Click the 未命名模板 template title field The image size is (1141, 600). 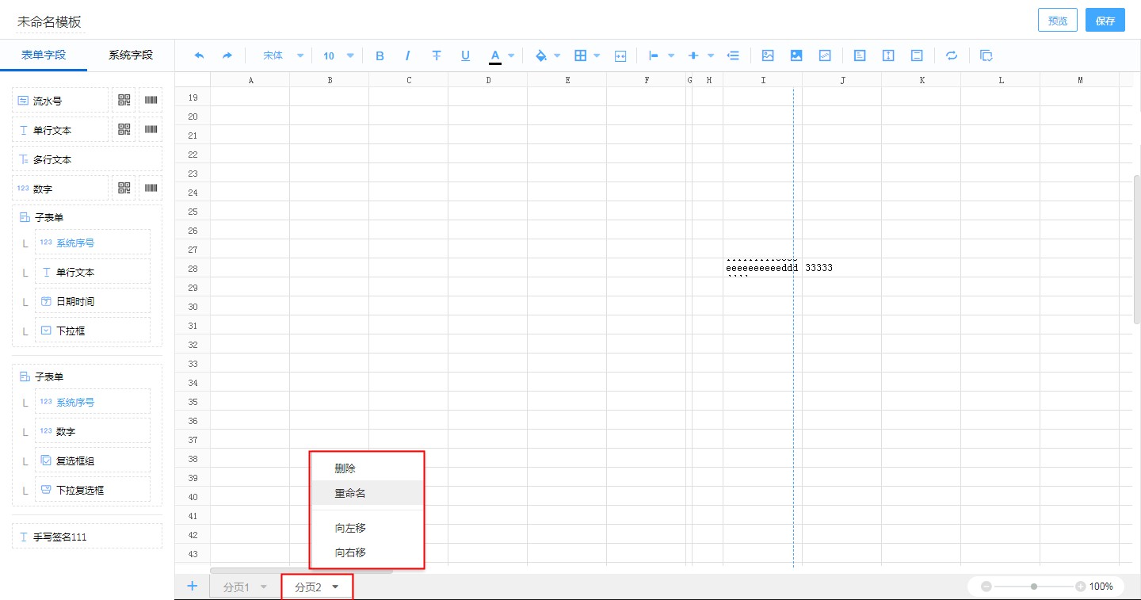click(x=50, y=22)
